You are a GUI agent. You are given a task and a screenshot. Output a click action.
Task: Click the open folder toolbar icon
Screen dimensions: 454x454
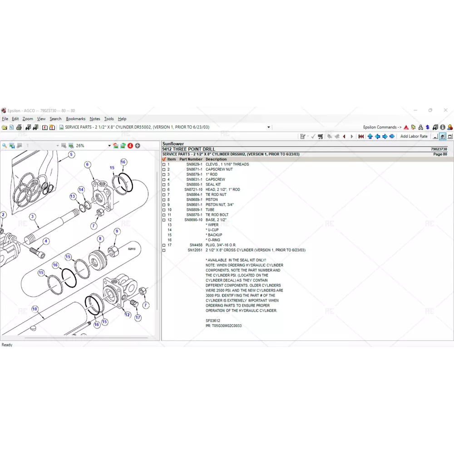pyautogui.click(x=4, y=128)
